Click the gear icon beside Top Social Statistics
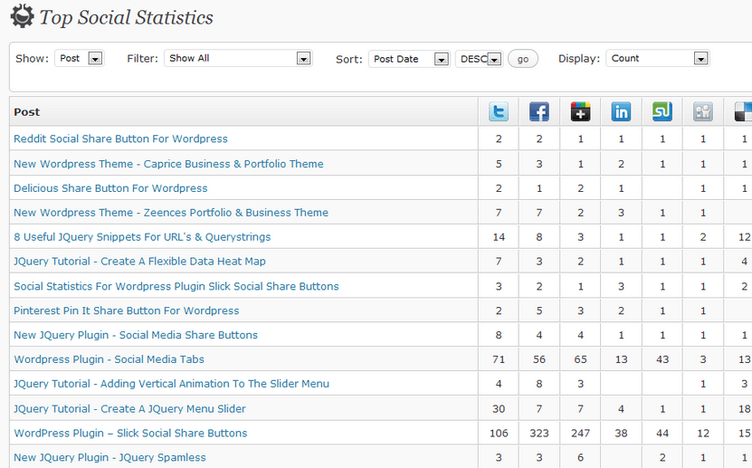 (22, 16)
